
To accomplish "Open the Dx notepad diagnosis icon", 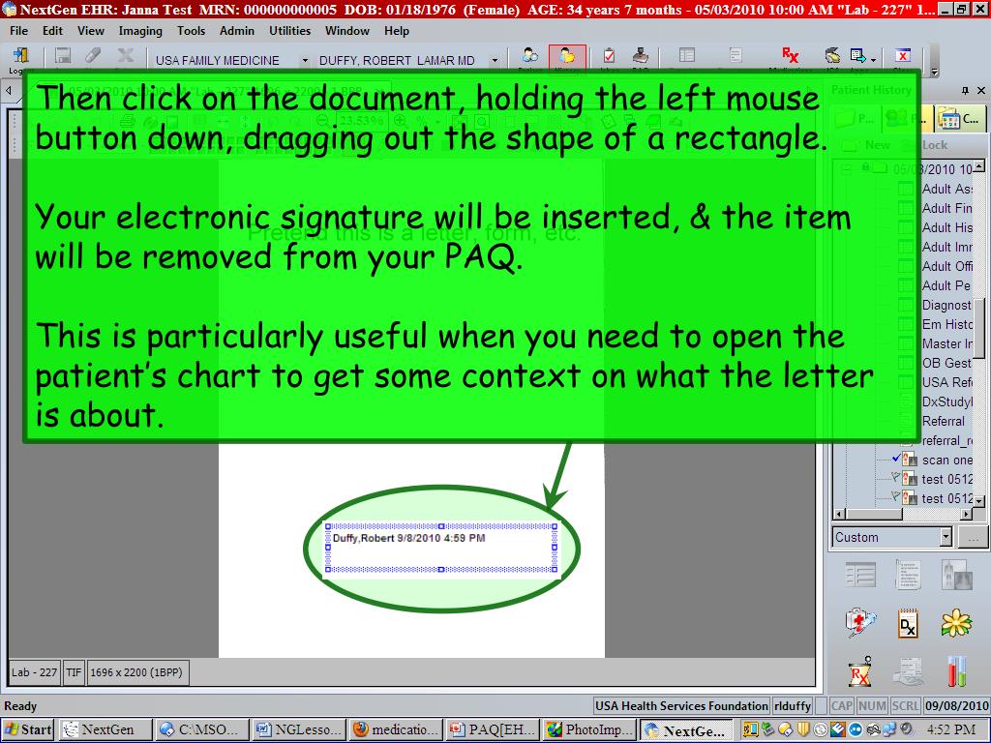I will (x=908, y=624).
